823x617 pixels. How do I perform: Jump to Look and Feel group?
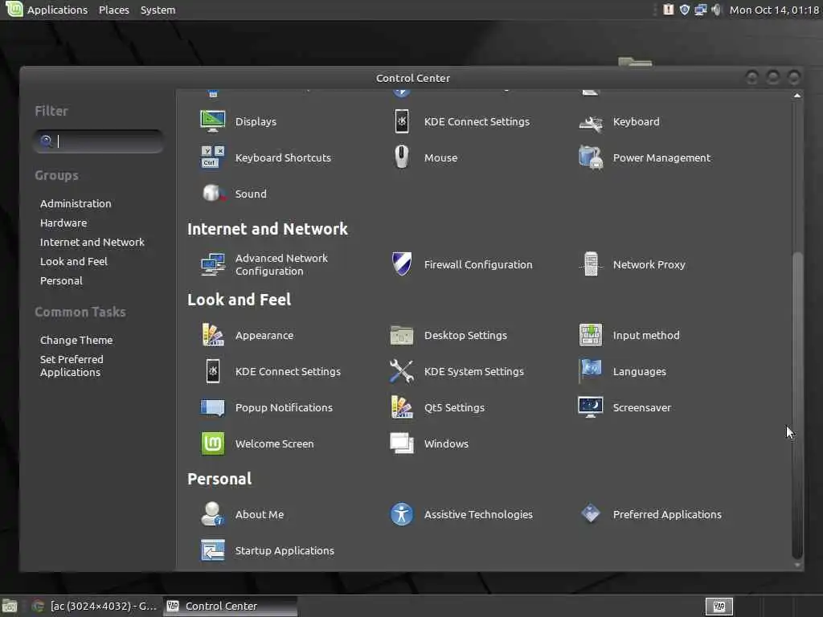tap(74, 261)
